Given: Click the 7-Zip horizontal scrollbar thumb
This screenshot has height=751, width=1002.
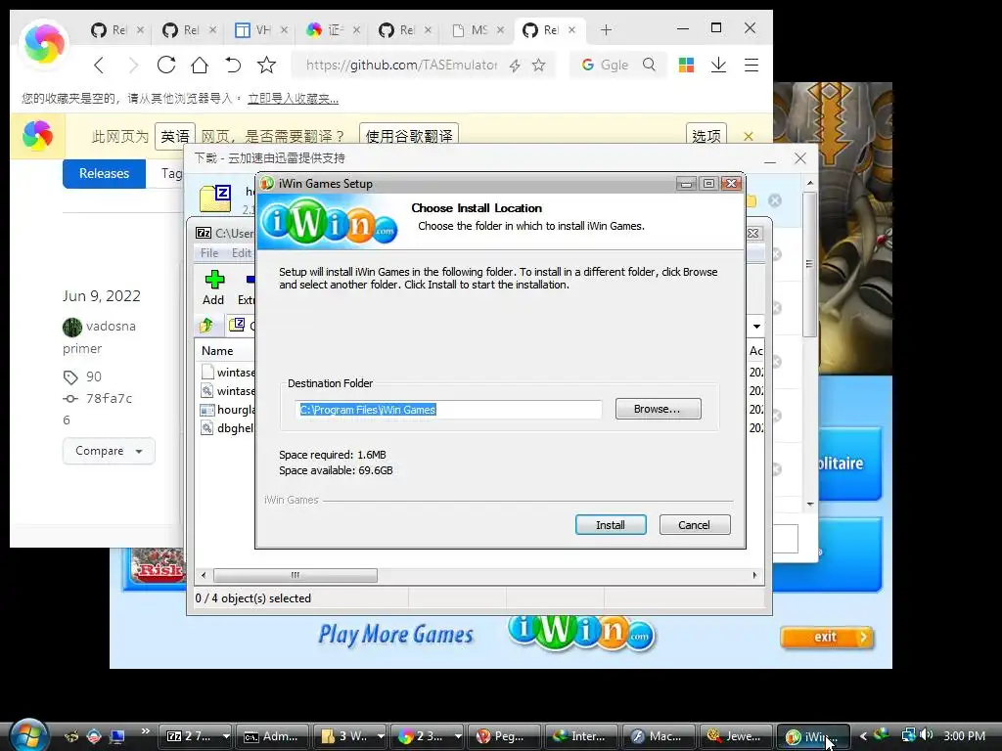Looking at the screenshot, I should click(296, 575).
